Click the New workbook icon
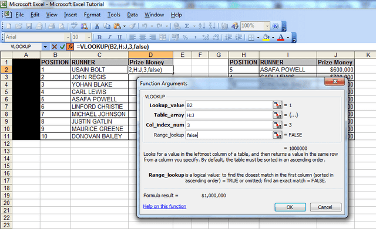 pos(8,26)
